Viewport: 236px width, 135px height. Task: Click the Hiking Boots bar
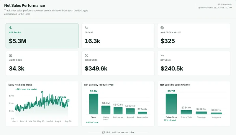pos(106,110)
